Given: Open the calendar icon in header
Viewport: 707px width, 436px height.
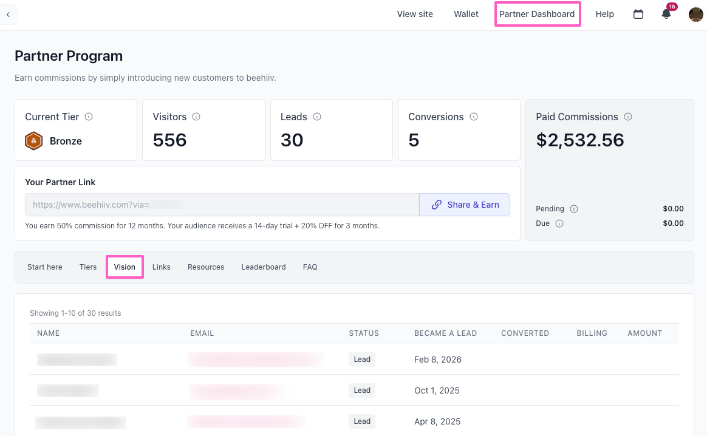Looking at the screenshot, I should coord(638,14).
